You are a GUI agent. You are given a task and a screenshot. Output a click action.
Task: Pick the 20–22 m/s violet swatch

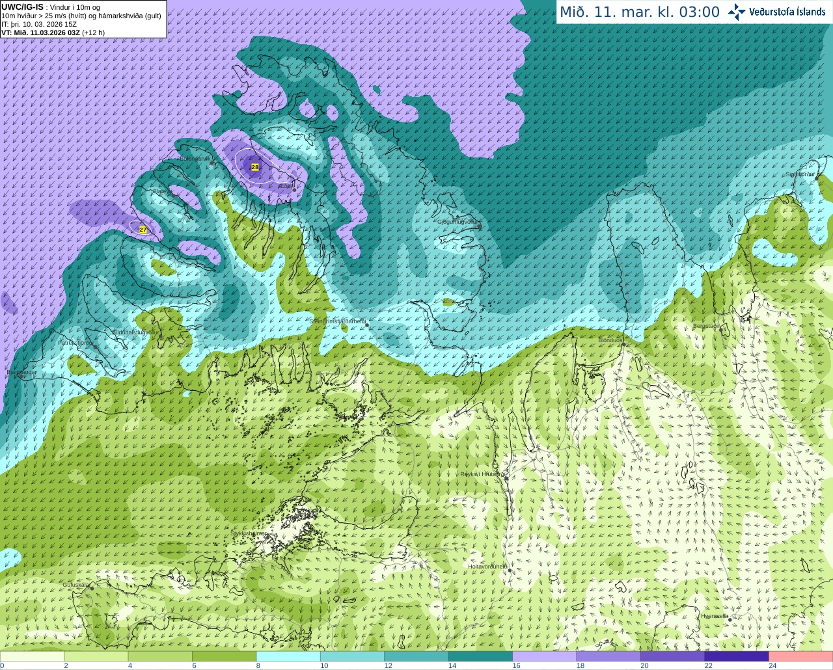(x=673, y=656)
